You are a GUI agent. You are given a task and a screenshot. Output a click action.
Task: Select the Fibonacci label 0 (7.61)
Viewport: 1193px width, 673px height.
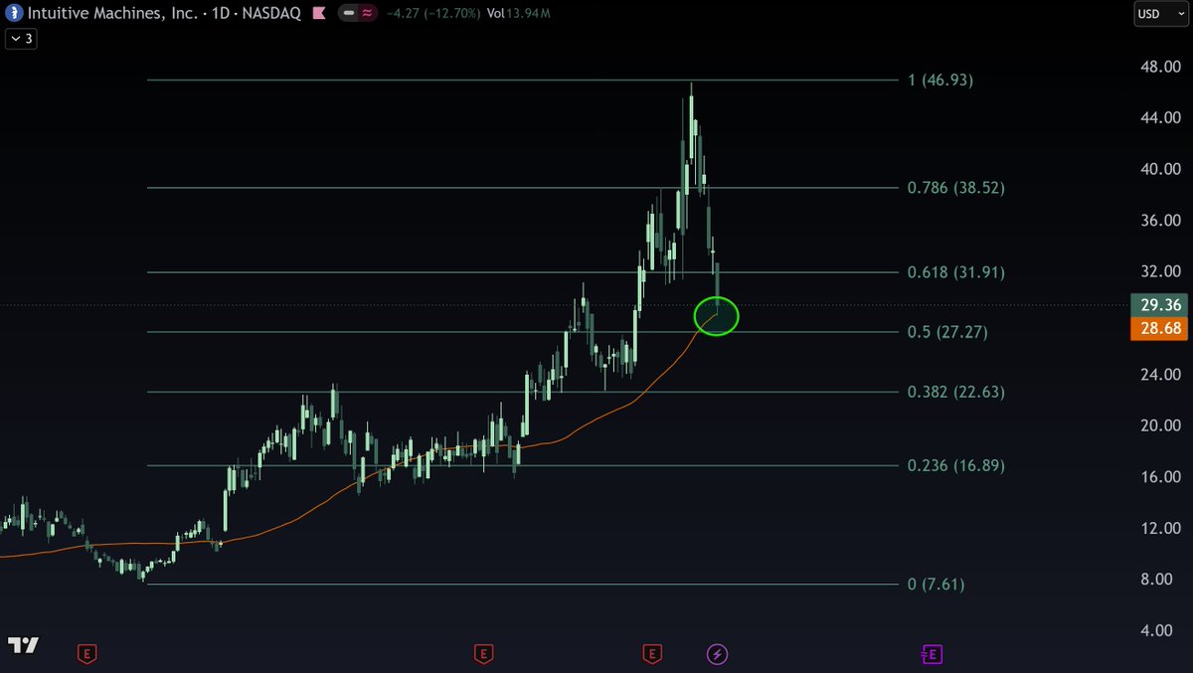pos(936,584)
